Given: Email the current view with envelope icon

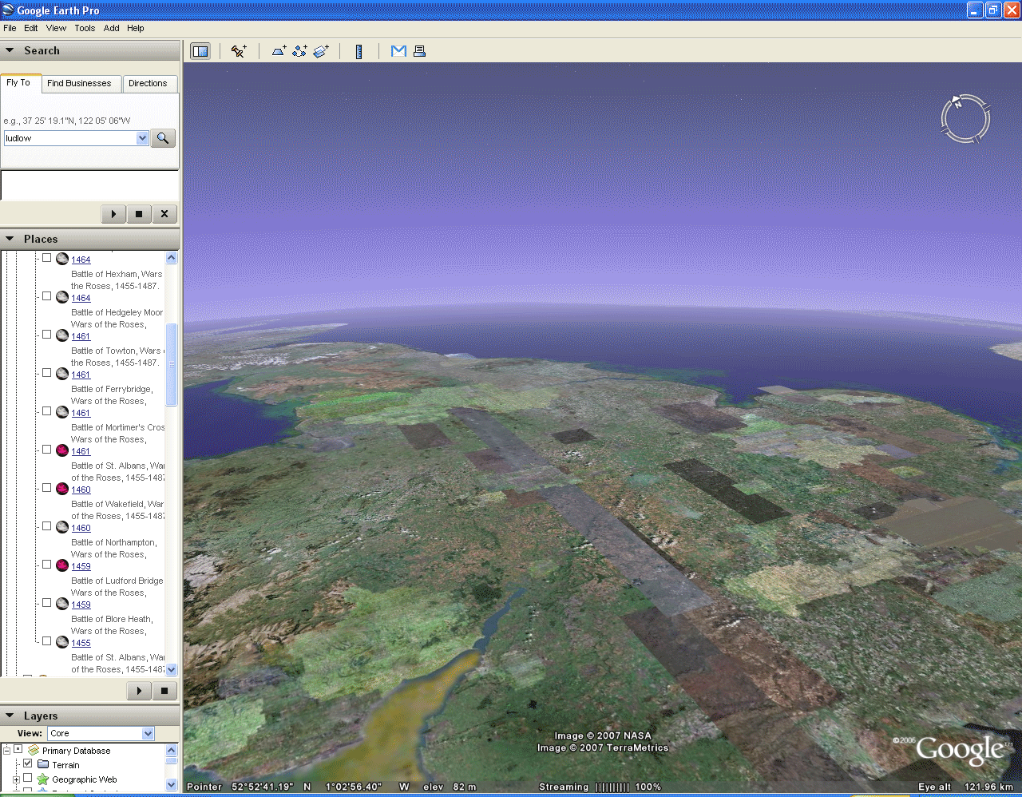Looking at the screenshot, I should pyautogui.click(x=398, y=51).
